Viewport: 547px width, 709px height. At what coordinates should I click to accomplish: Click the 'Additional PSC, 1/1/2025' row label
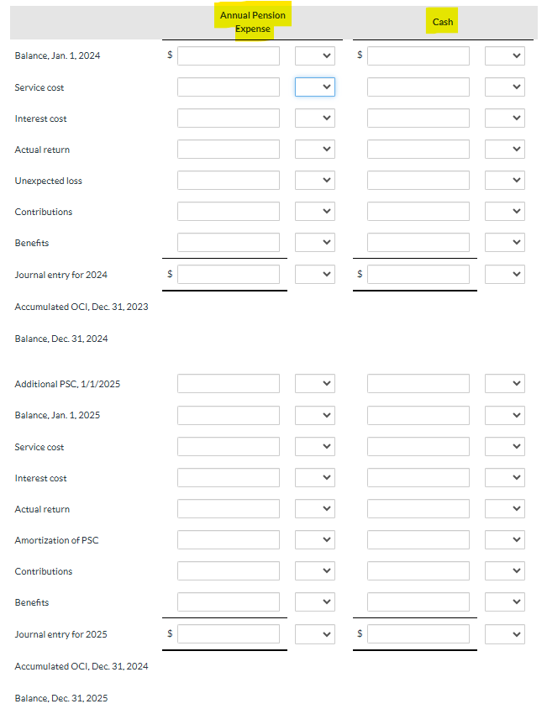[67, 384]
